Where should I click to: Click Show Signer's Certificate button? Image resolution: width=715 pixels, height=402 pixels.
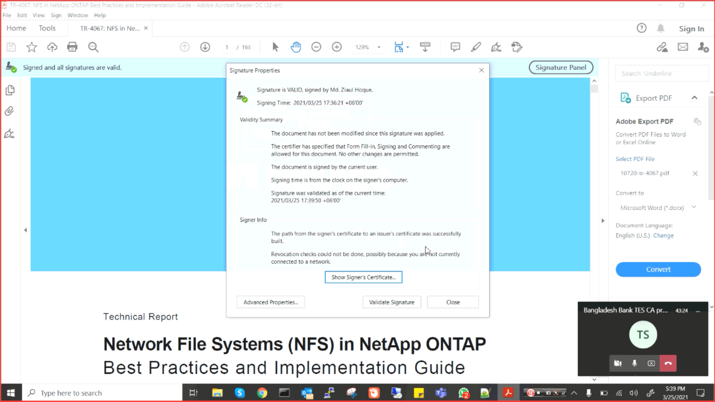[363, 277]
